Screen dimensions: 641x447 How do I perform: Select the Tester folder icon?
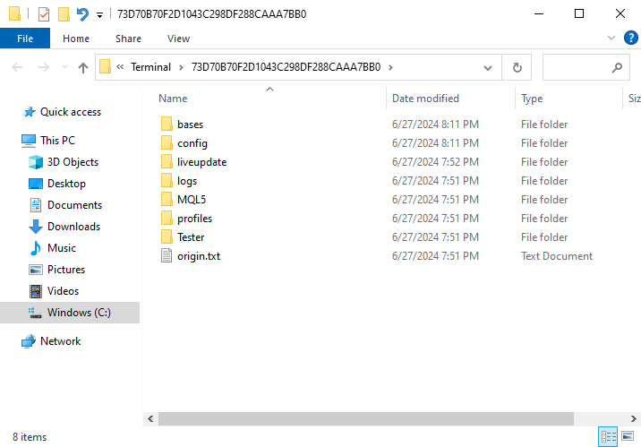tap(167, 236)
